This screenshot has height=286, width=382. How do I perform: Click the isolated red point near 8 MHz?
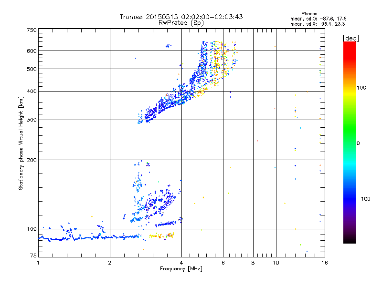[257, 141]
